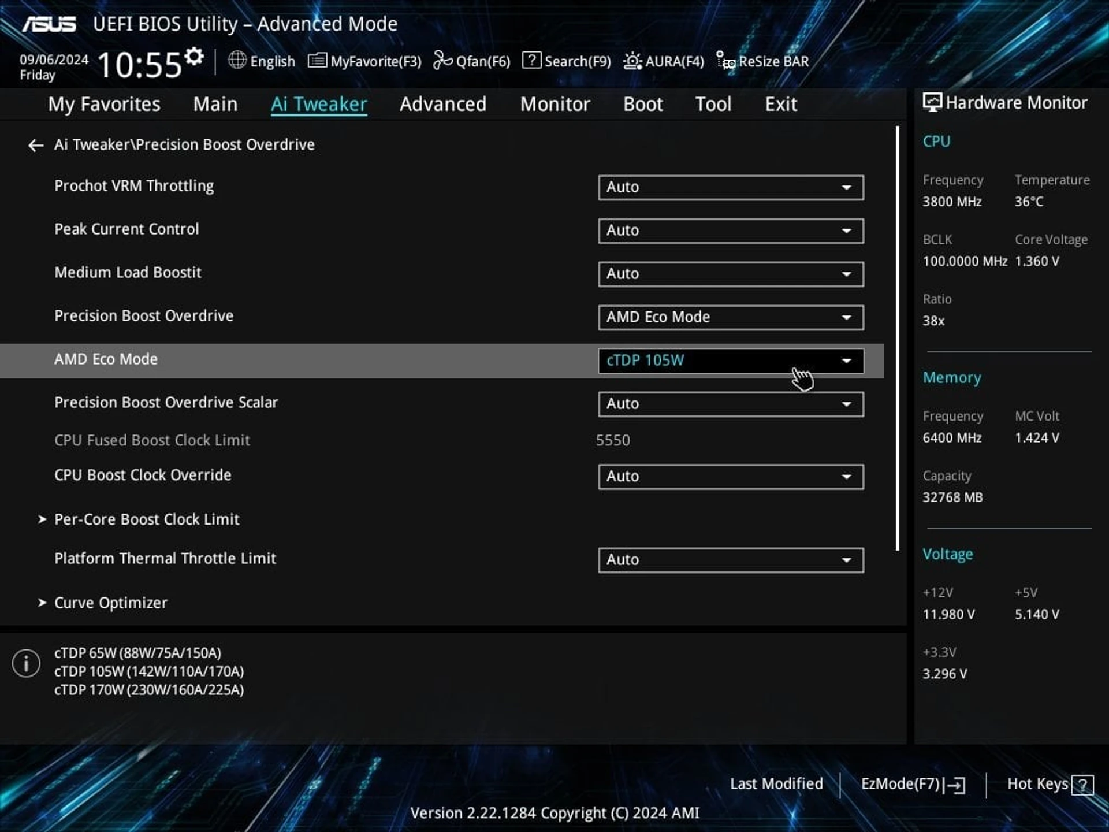This screenshot has width=1109, height=832.
Task: Click the +12V reading 11.980 V
Action: [948, 615]
